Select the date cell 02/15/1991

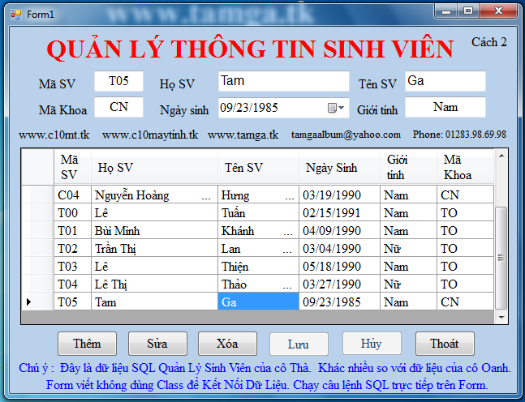click(339, 212)
